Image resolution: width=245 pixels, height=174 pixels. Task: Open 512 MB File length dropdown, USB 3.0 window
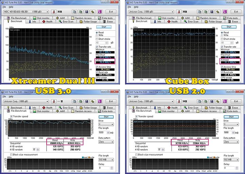106,160
